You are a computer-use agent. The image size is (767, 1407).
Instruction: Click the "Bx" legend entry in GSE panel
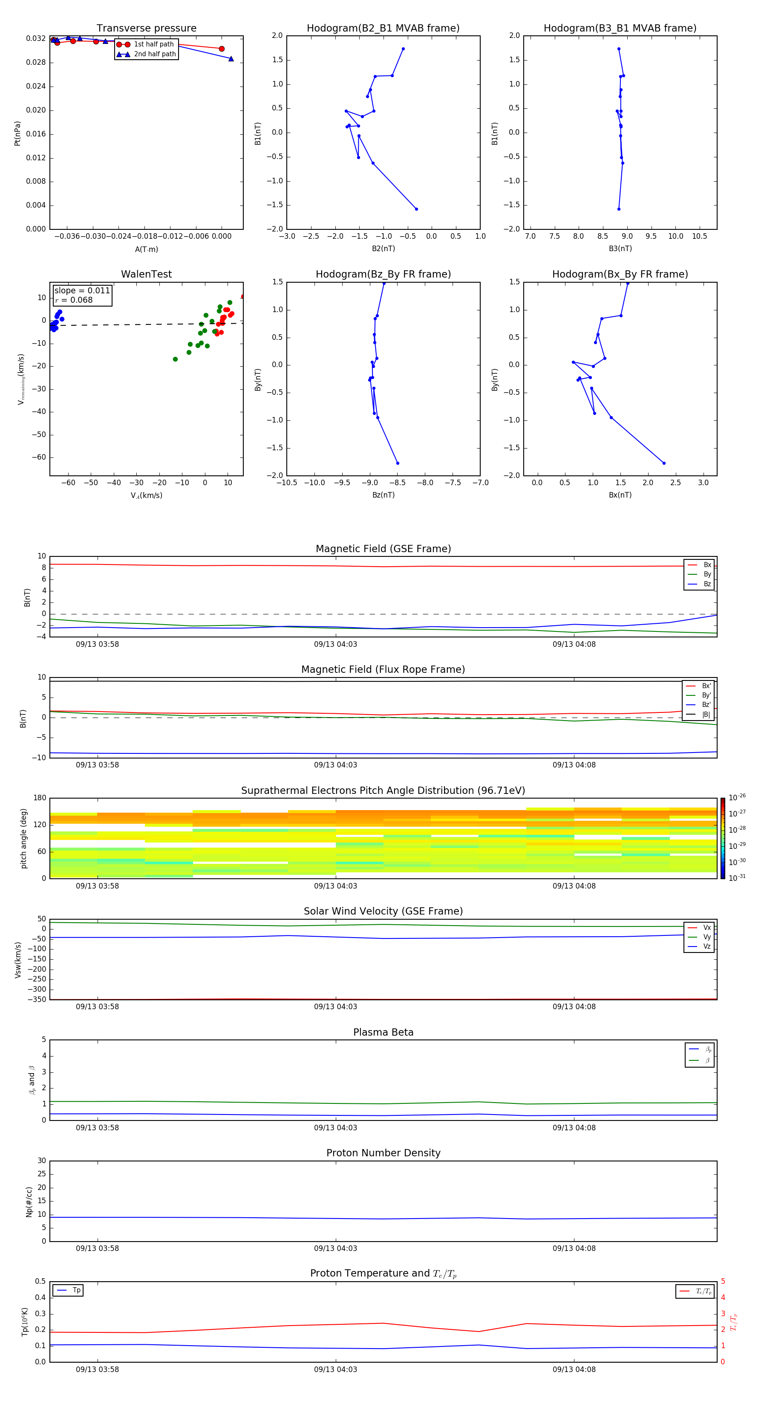pos(699,565)
